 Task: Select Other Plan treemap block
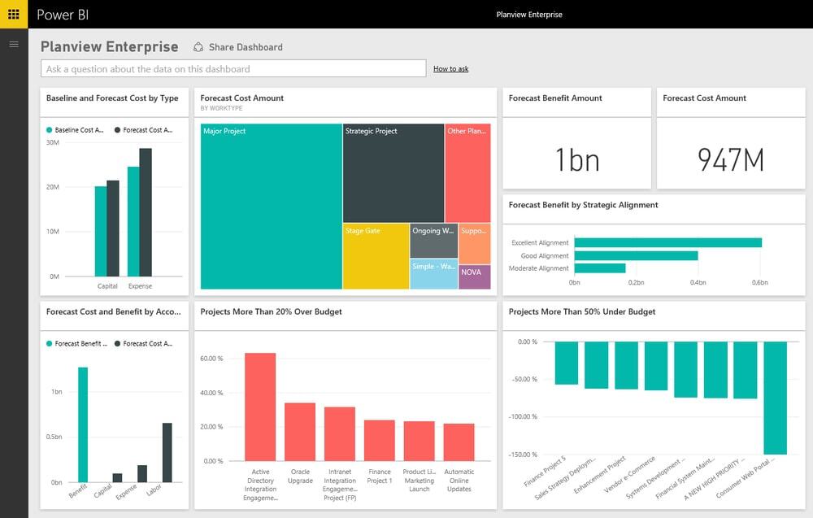tap(467, 172)
